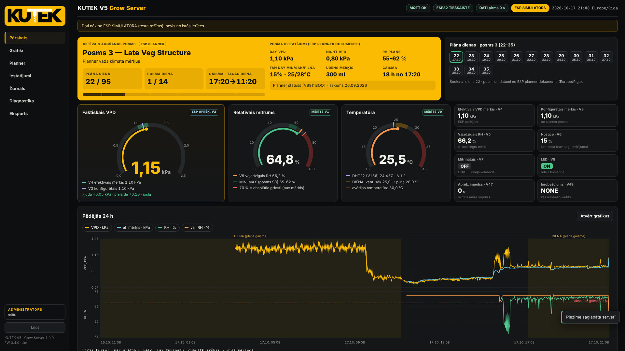Image resolution: width=625 pixels, height=351 pixels.
Task: Click Ierobežojums NONE card
Action: pyautogui.click(x=577, y=191)
